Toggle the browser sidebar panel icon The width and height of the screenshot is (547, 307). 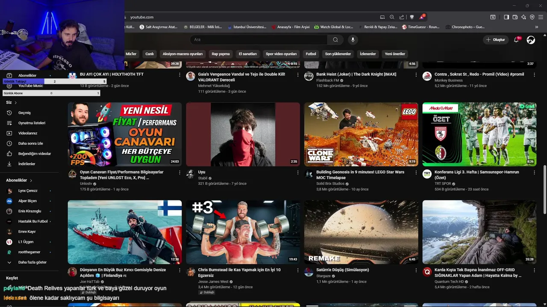click(x=506, y=17)
